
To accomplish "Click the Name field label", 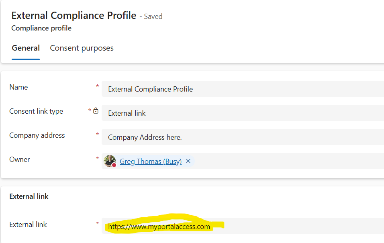I will [18, 87].
